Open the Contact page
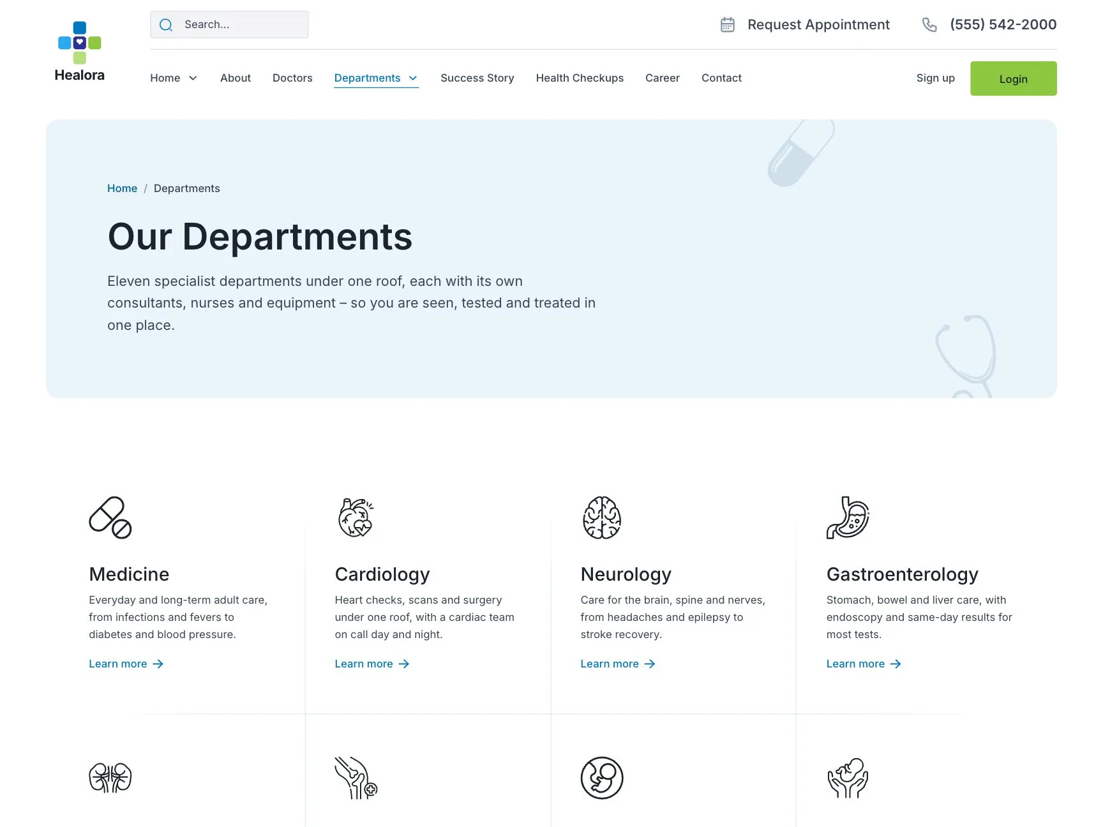The image size is (1103, 827). [x=721, y=78]
